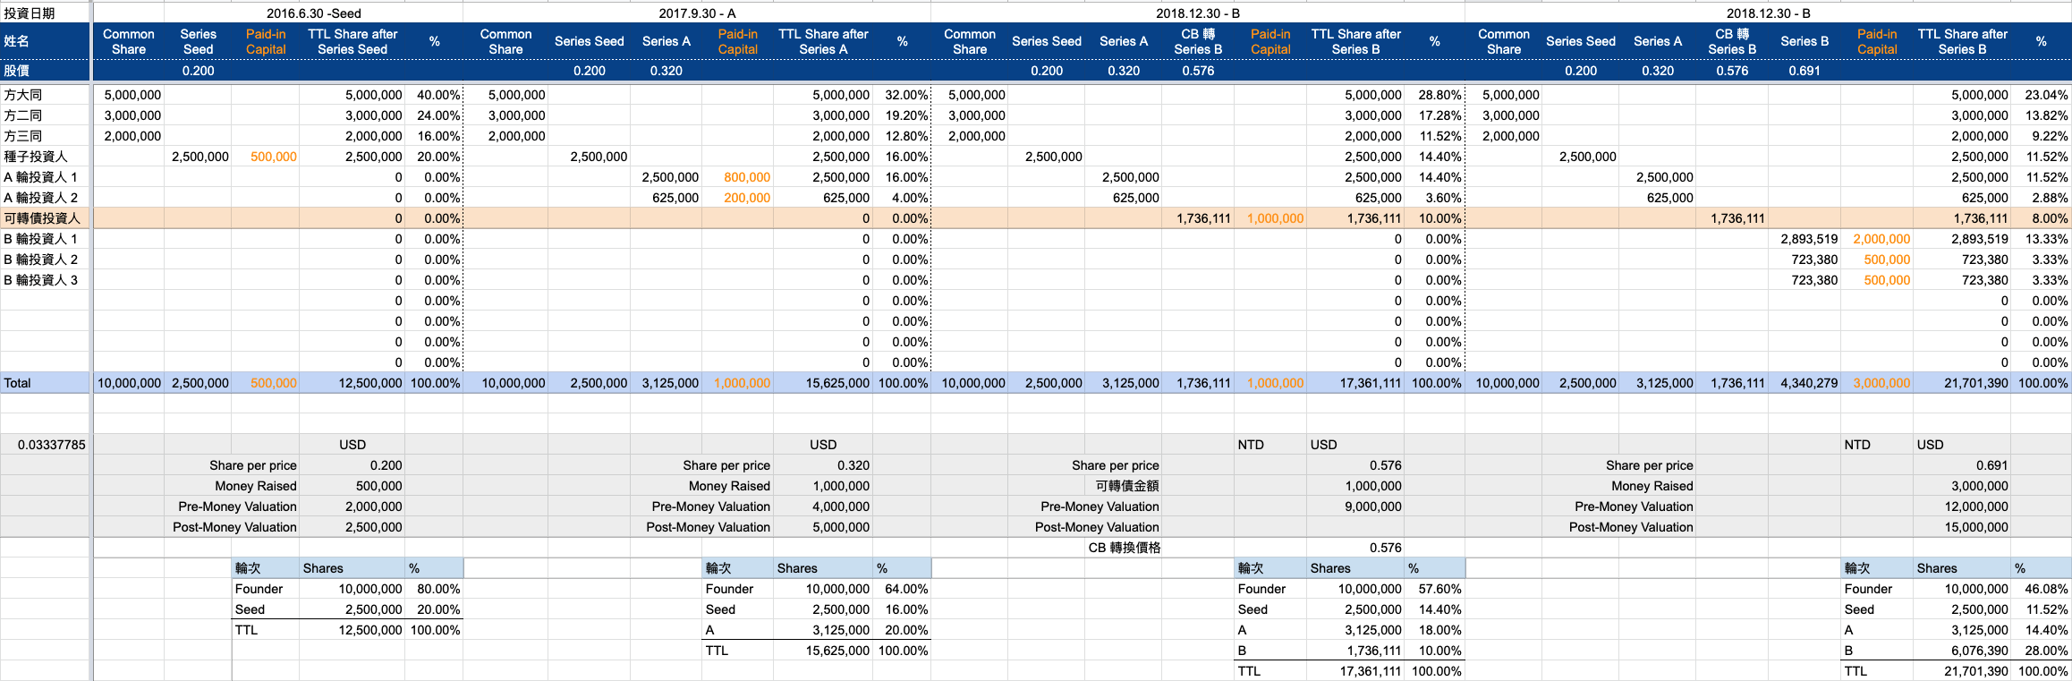Click the 4,000,000 pre-money valuation cell
This screenshot has height=681, width=2072.
pos(823,506)
